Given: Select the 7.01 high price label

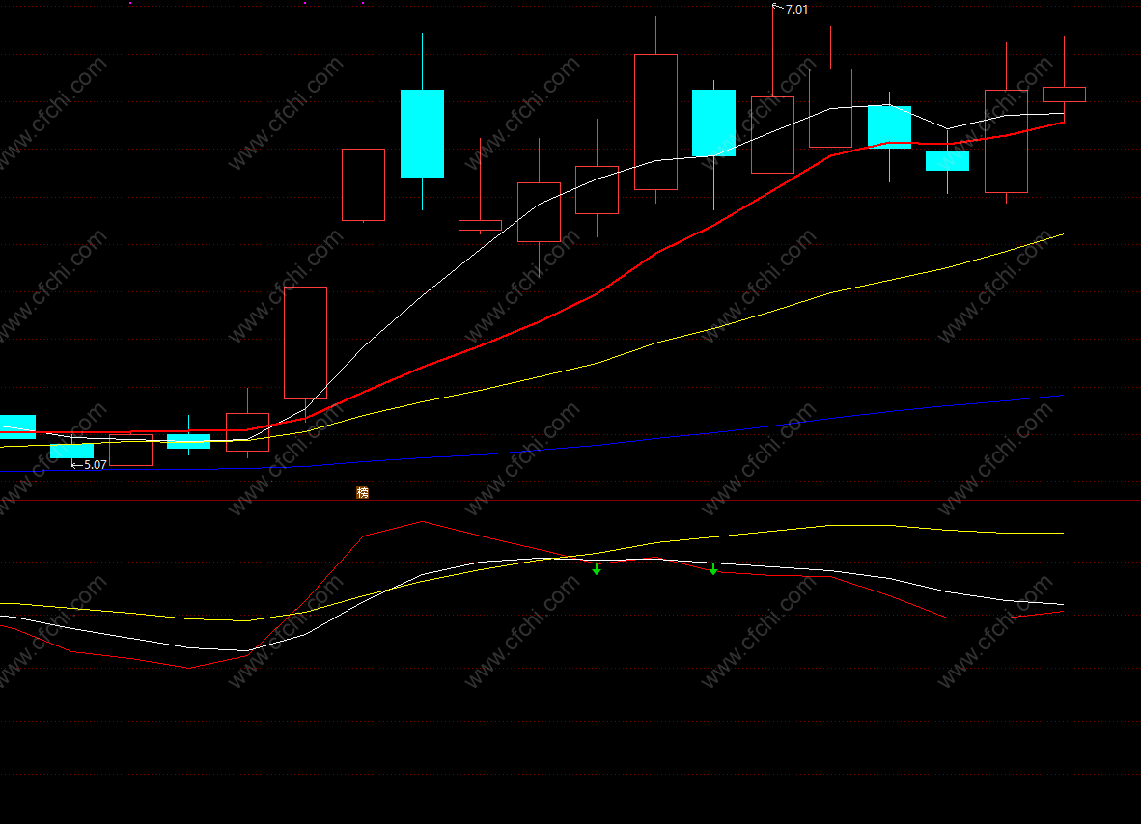Looking at the screenshot, I should coord(796,10).
